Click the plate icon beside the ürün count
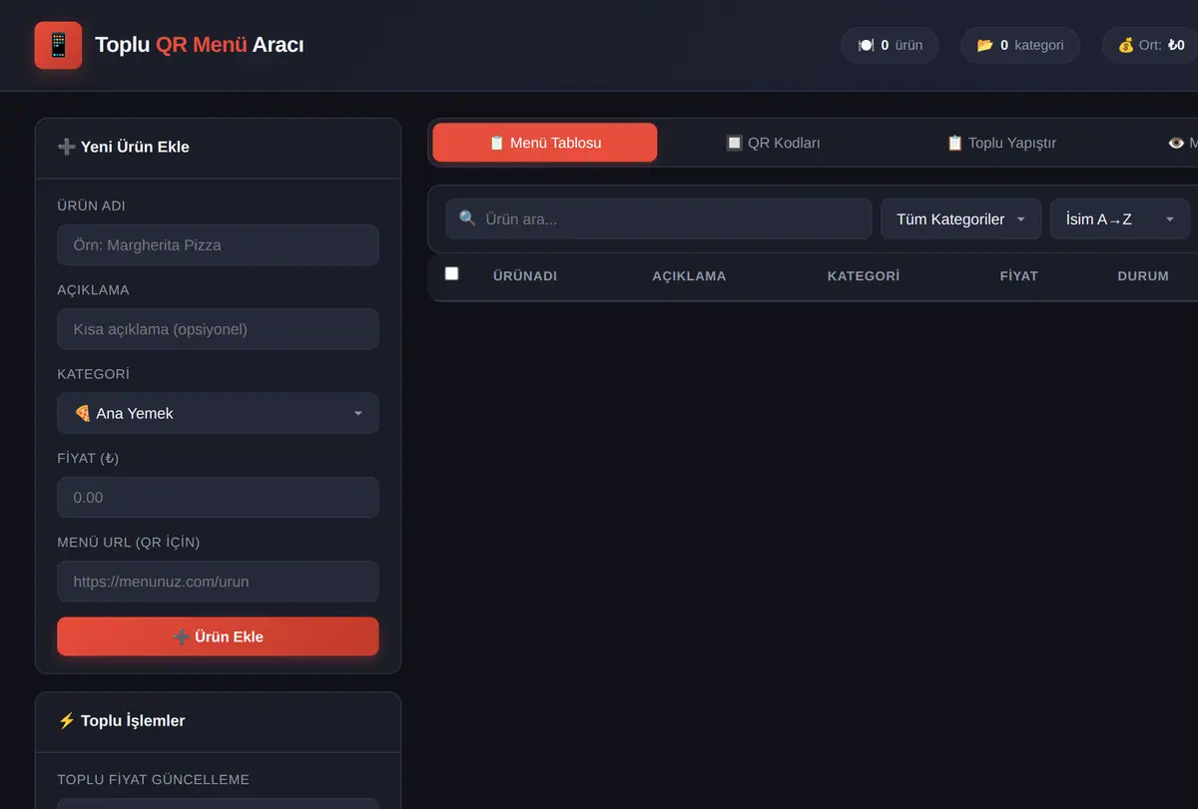Image resolution: width=1198 pixels, height=809 pixels. [866, 45]
